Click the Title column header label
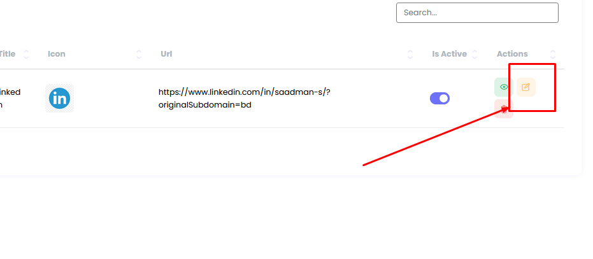Viewport: 593px width, 259px height. tap(8, 54)
